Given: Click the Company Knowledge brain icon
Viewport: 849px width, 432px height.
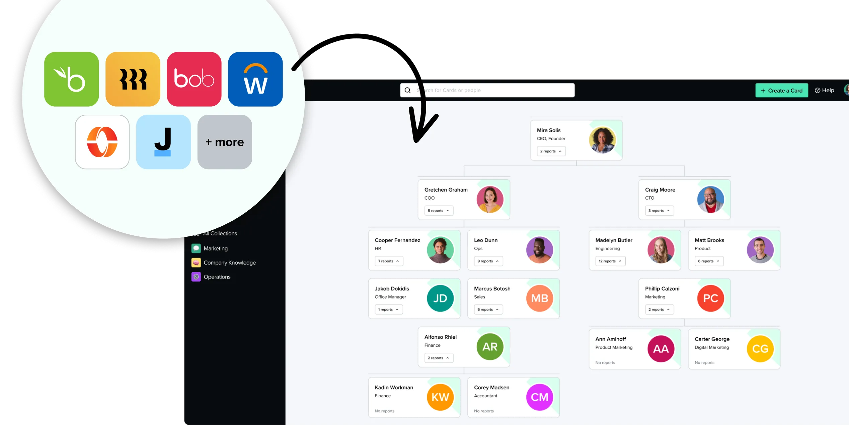Looking at the screenshot, I should (196, 262).
